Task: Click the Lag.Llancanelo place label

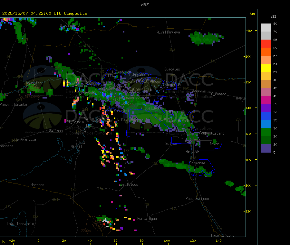Action: 20,224
